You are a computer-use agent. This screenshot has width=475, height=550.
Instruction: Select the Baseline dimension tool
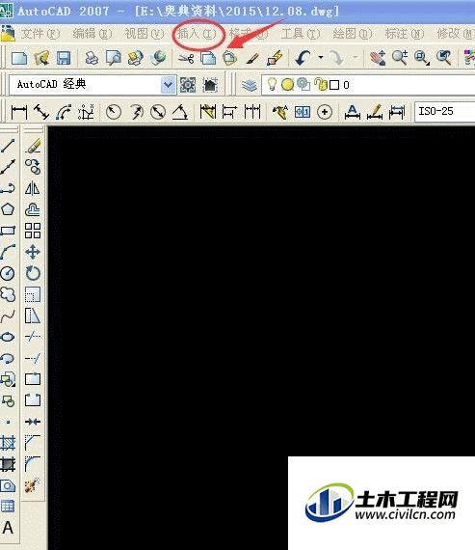(x=230, y=112)
